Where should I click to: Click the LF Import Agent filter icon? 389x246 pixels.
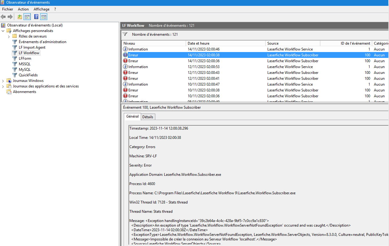(x=15, y=47)
